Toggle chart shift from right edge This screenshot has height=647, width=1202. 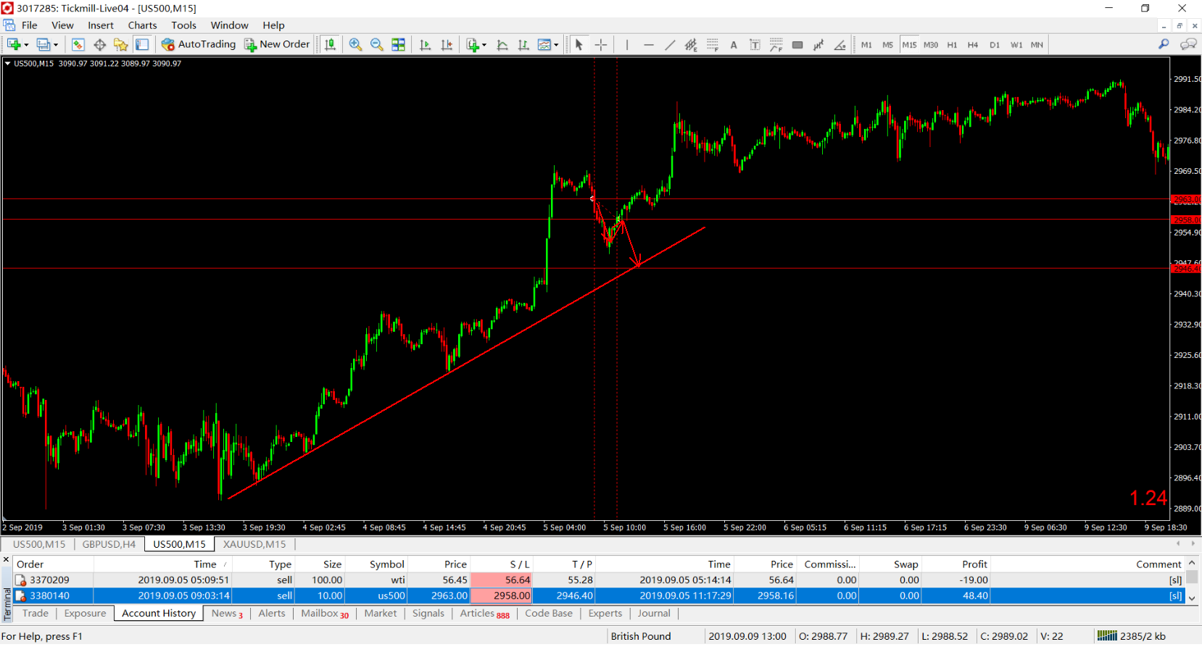tap(447, 44)
